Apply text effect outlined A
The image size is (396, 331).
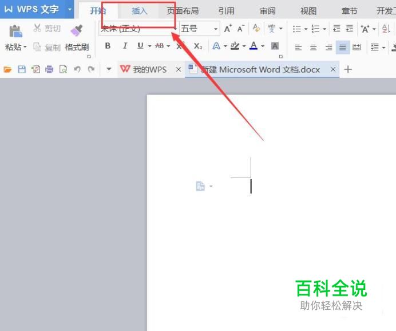coord(216,46)
